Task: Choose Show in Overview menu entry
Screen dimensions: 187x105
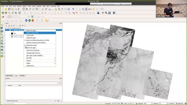Action: [x=40, y=33]
